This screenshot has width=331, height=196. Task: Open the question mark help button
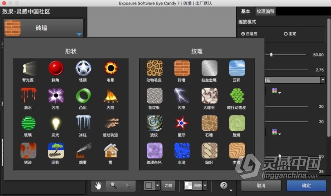point(224,185)
